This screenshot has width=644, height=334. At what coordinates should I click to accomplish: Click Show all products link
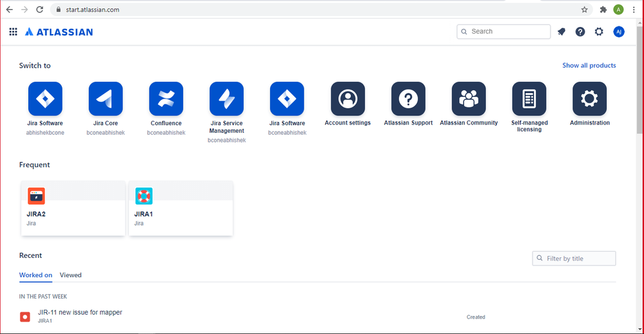click(589, 65)
